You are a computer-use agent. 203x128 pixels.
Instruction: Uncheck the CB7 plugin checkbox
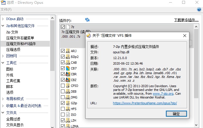tap(63, 68)
